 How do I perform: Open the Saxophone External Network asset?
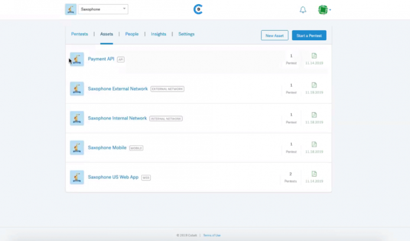pyautogui.click(x=118, y=89)
